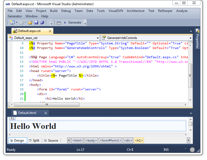The height and width of the screenshot is (160, 207).
Task: Open the Generator menu
Action: pos(15,16)
